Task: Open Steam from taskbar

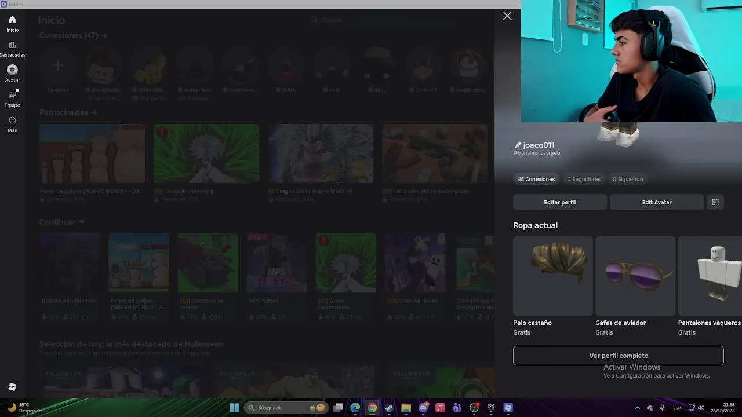Action: 389,408
